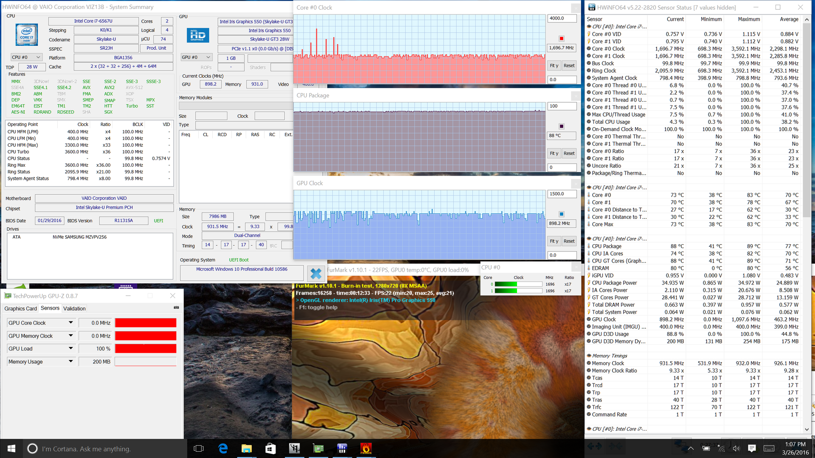Open the CPU #0 selector dropdown
The height and width of the screenshot is (458, 815).
(x=26, y=57)
